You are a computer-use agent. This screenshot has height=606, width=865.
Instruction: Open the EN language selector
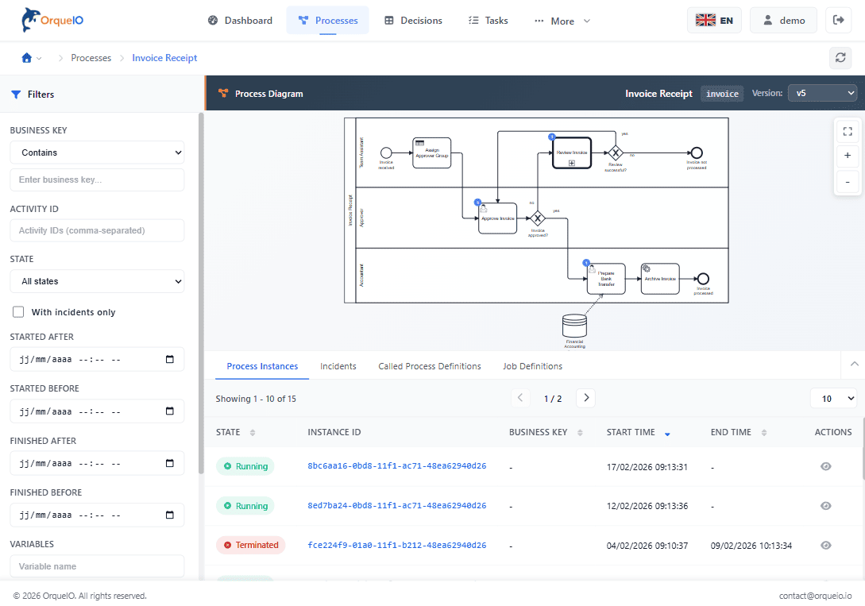tap(714, 21)
